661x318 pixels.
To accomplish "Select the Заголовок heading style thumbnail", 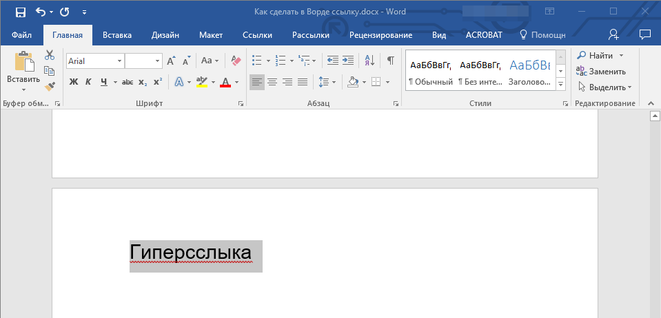I will (529, 72).
